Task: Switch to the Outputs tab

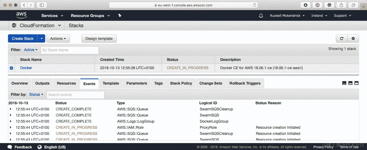Action: coord(42,83)
